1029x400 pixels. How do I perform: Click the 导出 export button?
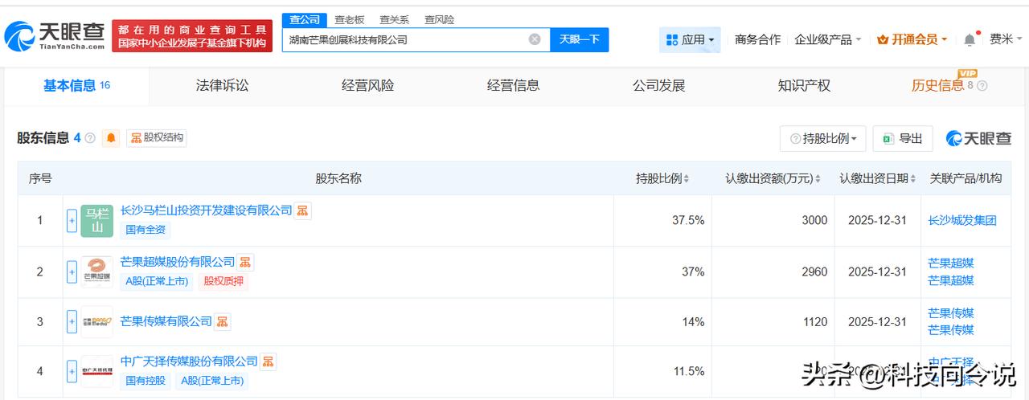[902, 138]
